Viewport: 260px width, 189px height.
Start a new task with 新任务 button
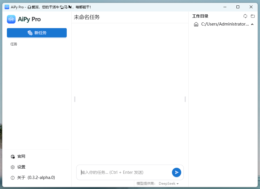click(x=37, y=33)
